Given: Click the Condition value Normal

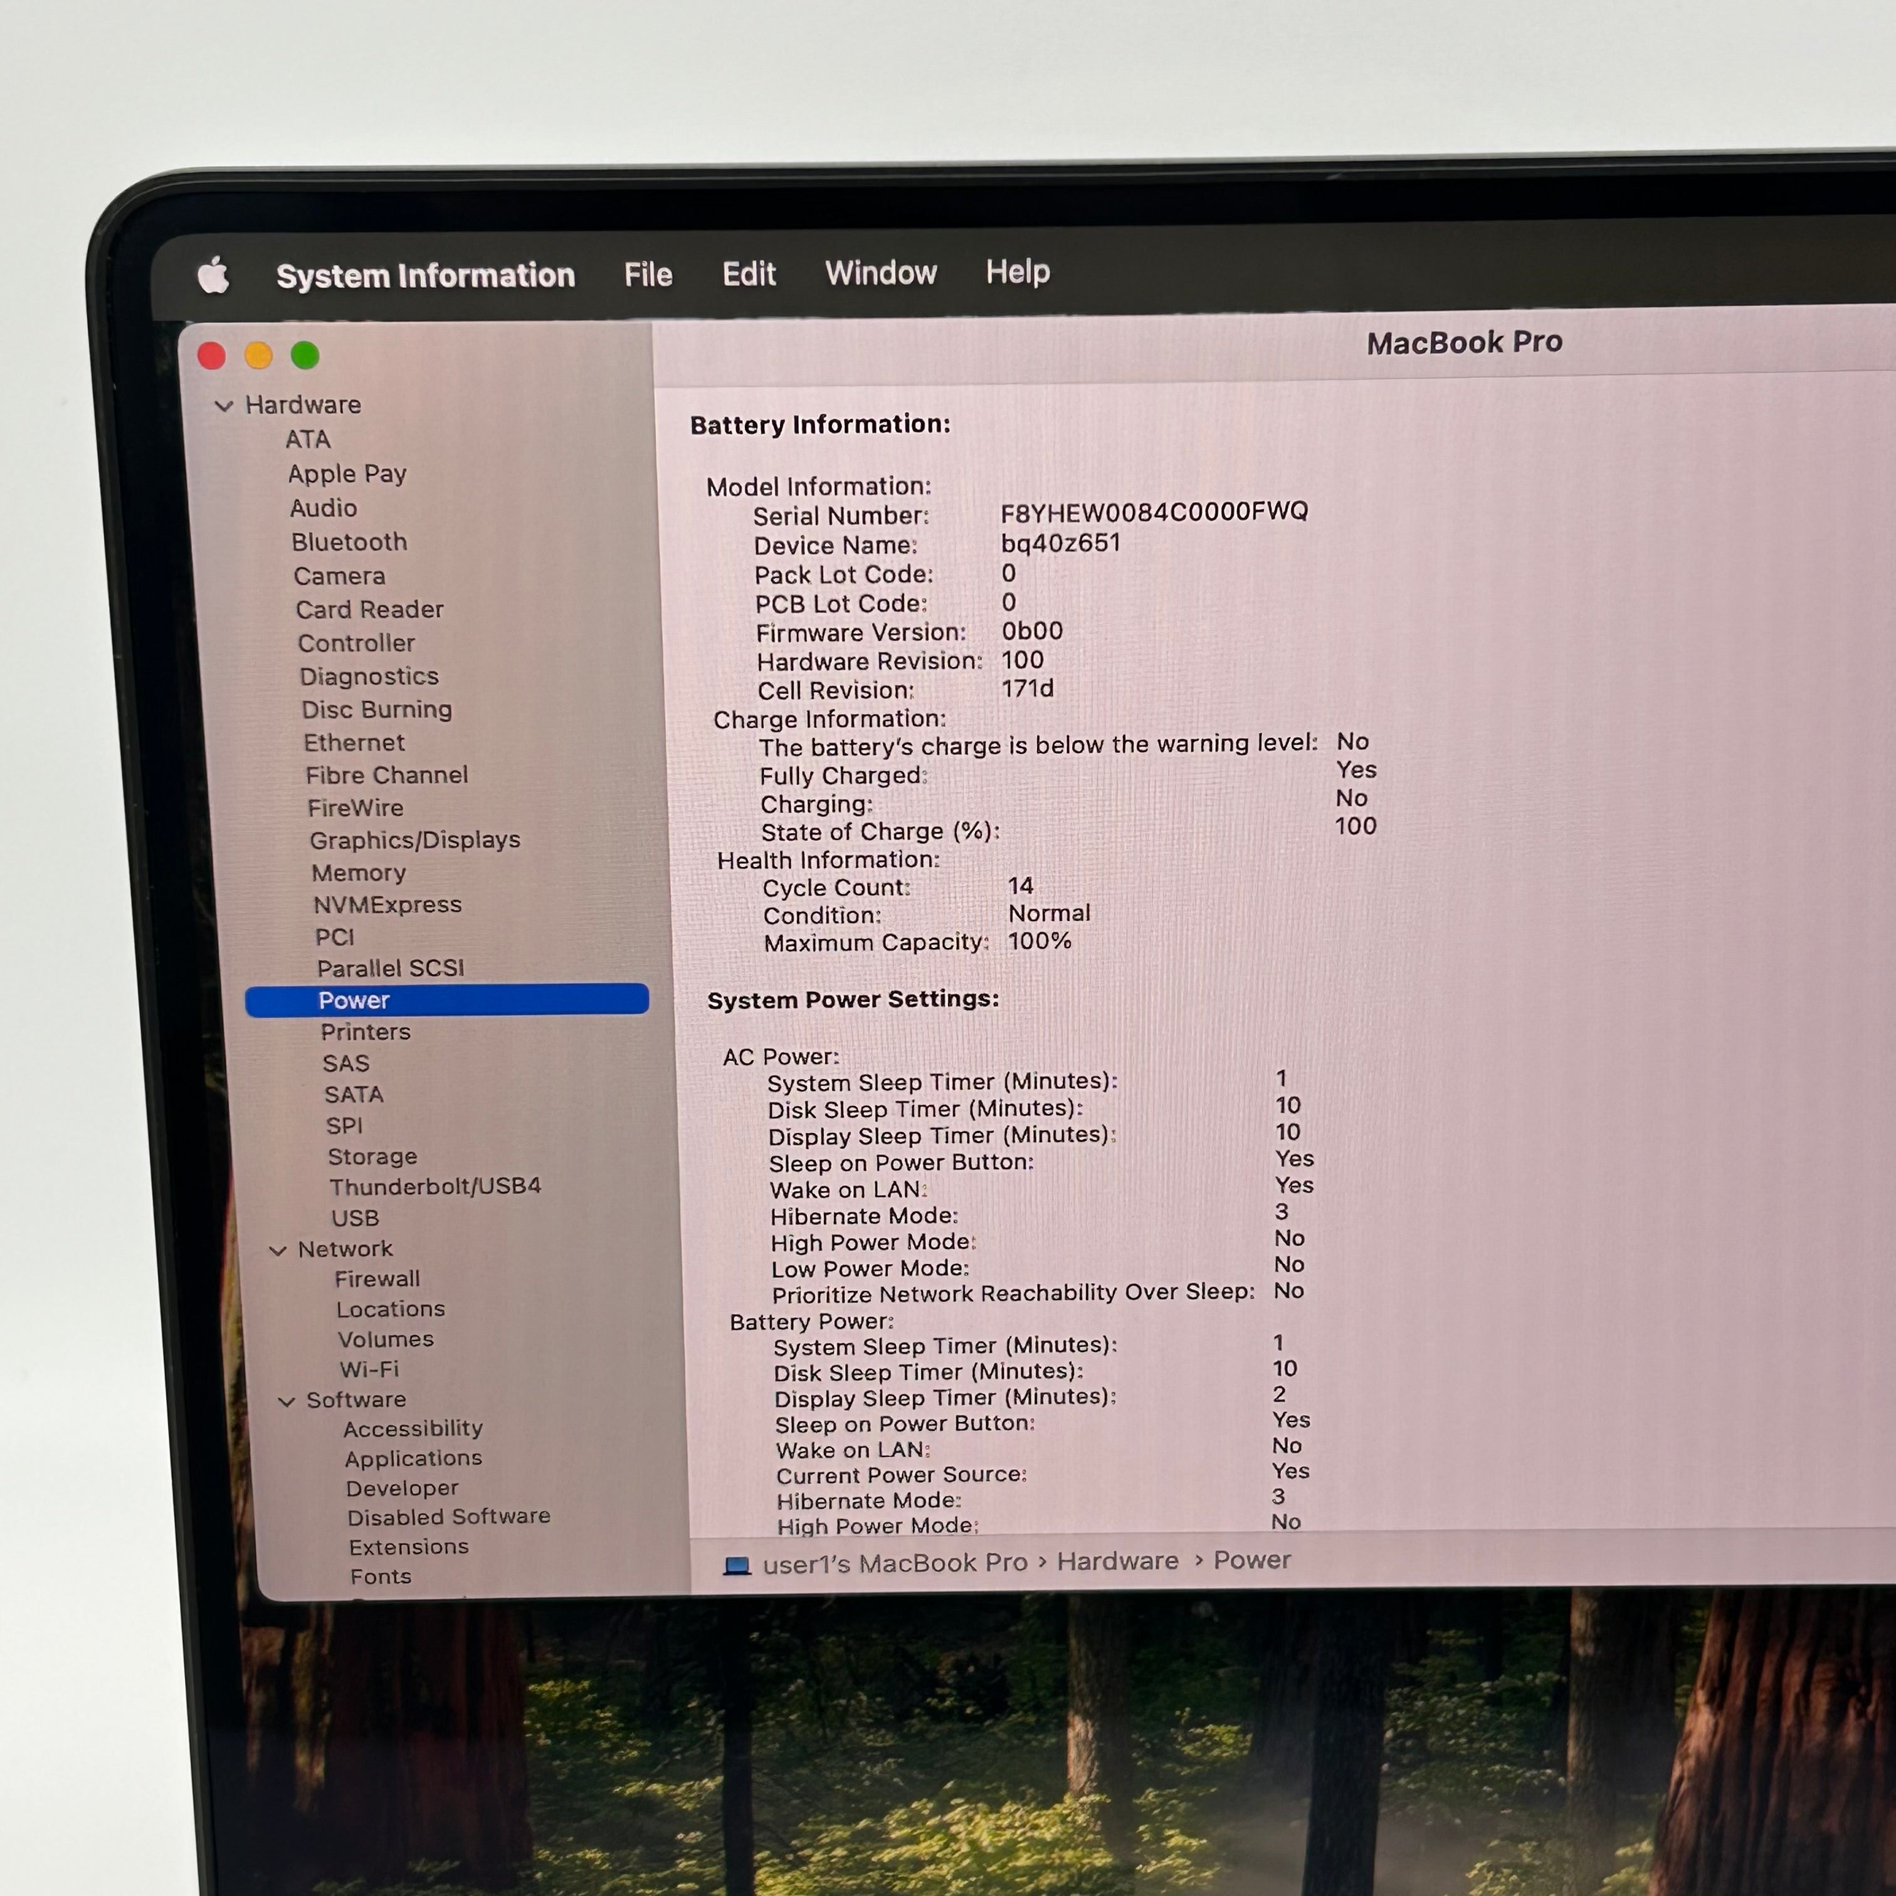Looking at the screenshot, I should (1049, 914).
